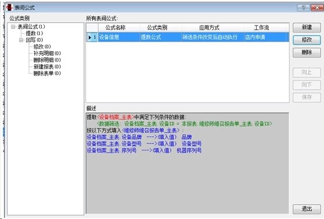Select the 删除表单 (0) tree item
This screenshot has height=219, width=324.
[x=47, y=73]
